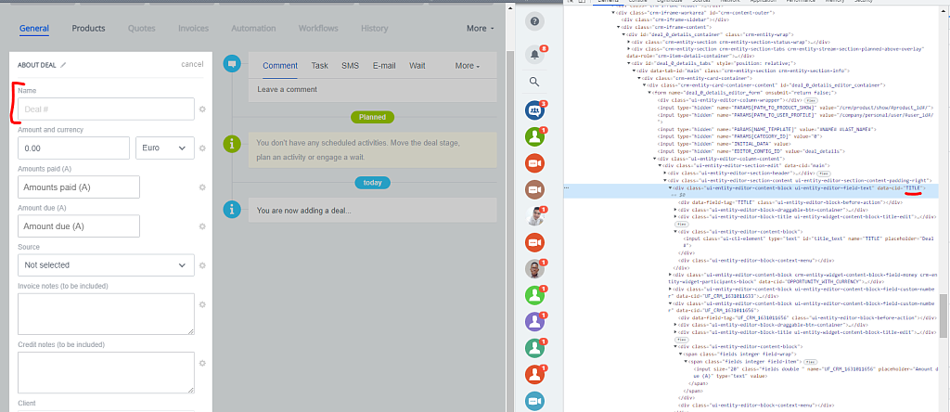This screenshot has height=412, width=950.
Task: Click flex badge after 'fields integer field-item'
Action: [810, 361]
